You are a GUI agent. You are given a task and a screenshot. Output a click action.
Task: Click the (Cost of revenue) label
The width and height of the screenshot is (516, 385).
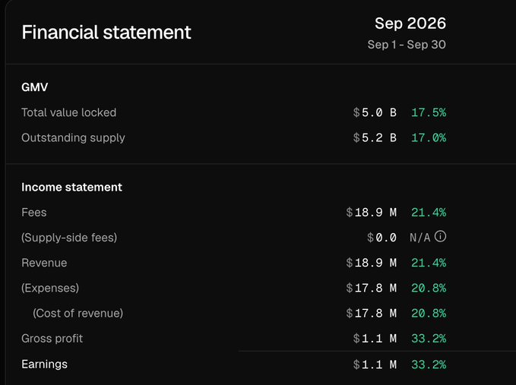[x=78, y=314]
